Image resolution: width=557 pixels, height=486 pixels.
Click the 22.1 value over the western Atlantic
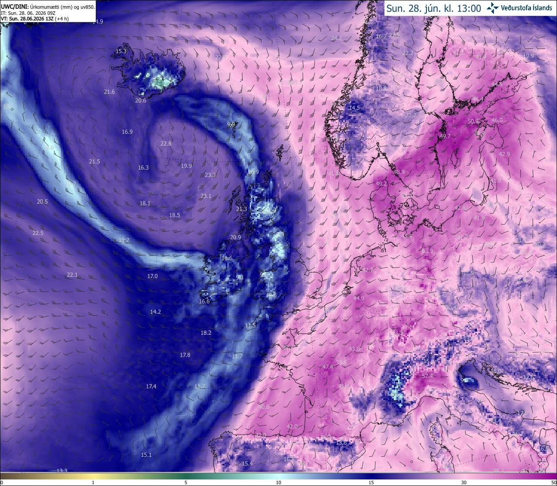72,275
